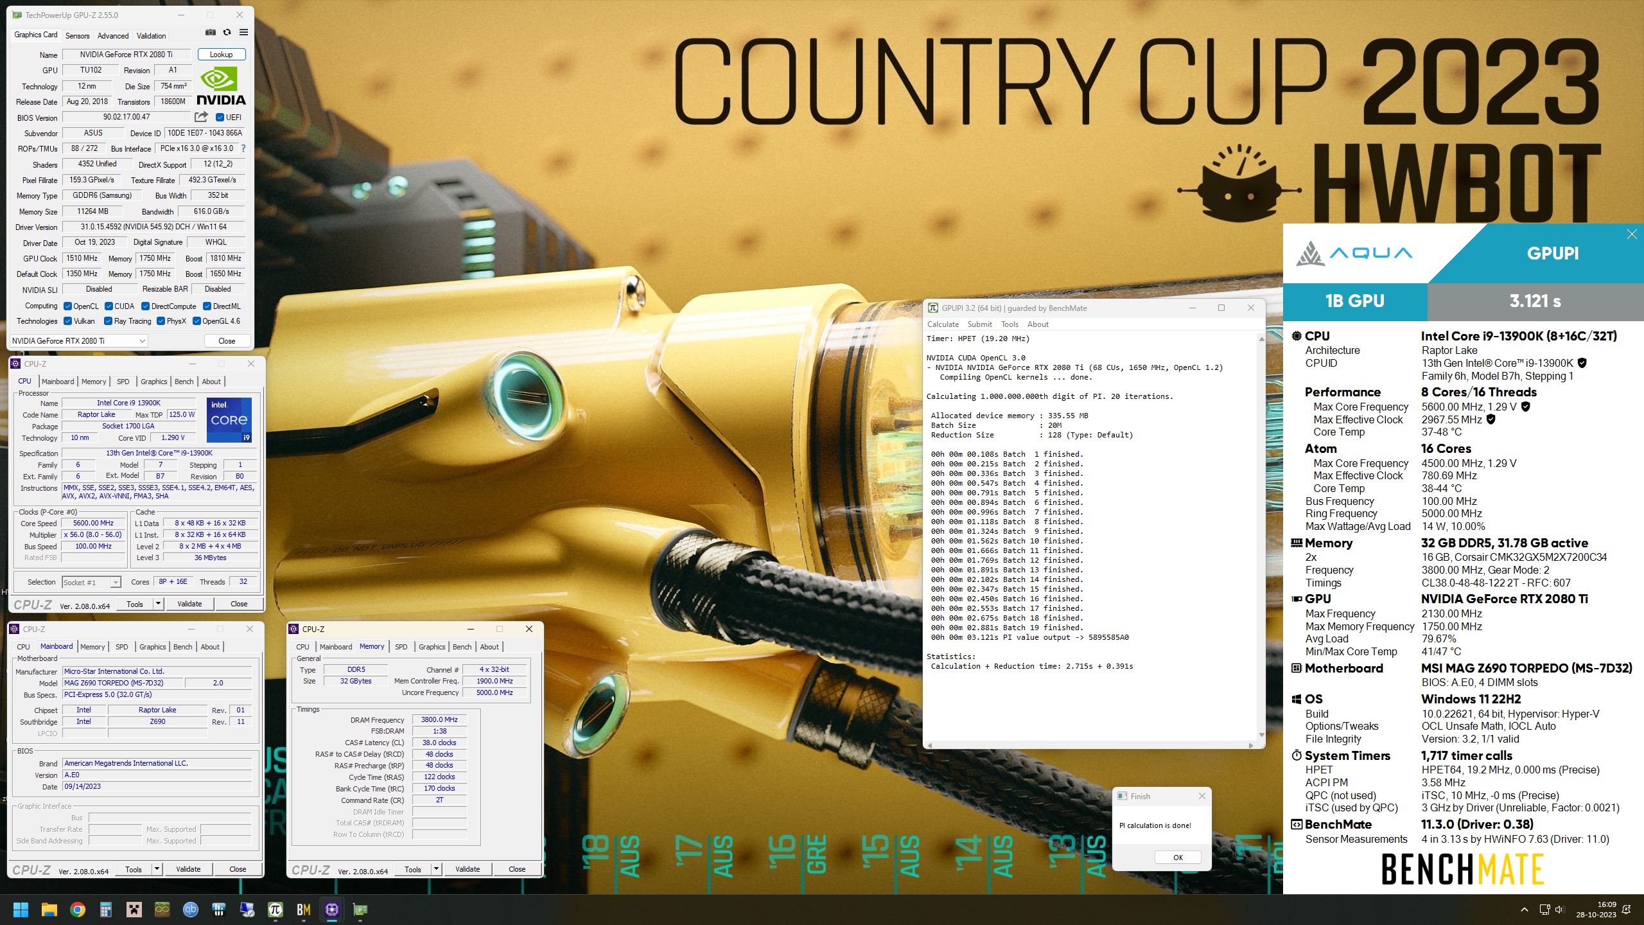Open volume tray icon

pos(1559,910)
